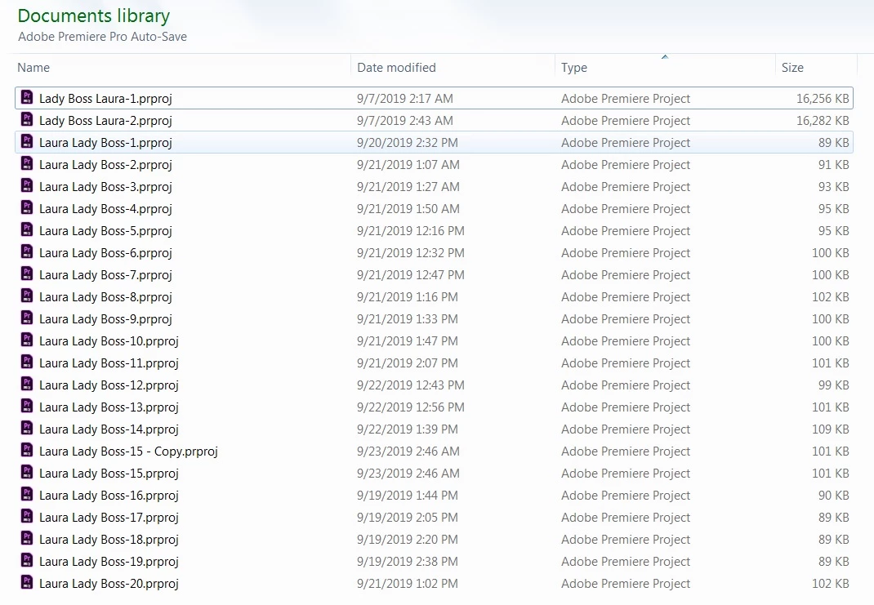Click the size value 109 KB

(830, 429)
